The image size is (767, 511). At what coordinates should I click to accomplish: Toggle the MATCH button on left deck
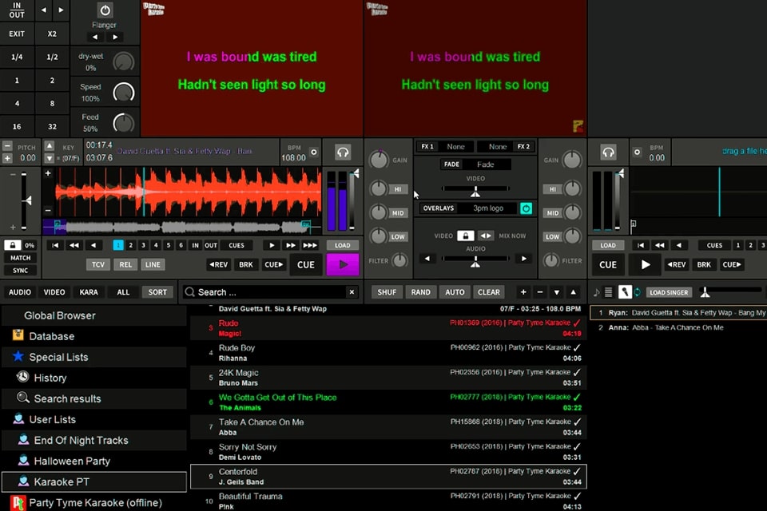[20, 258]
